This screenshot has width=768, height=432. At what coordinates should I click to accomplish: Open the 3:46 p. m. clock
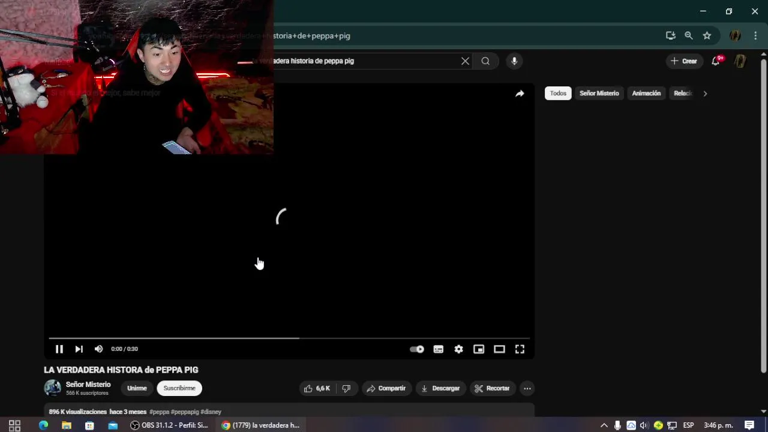point(718,425)
